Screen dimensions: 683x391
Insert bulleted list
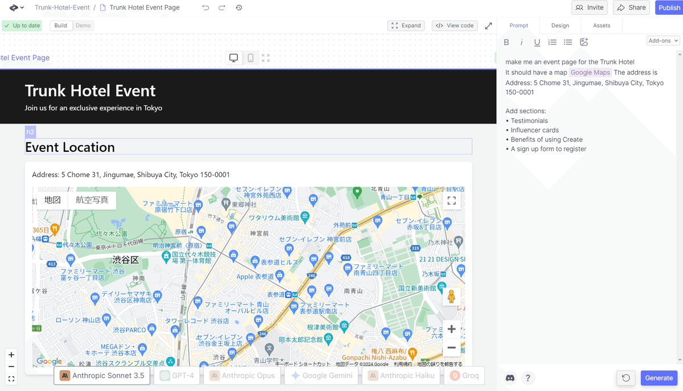tap(567, 42)
